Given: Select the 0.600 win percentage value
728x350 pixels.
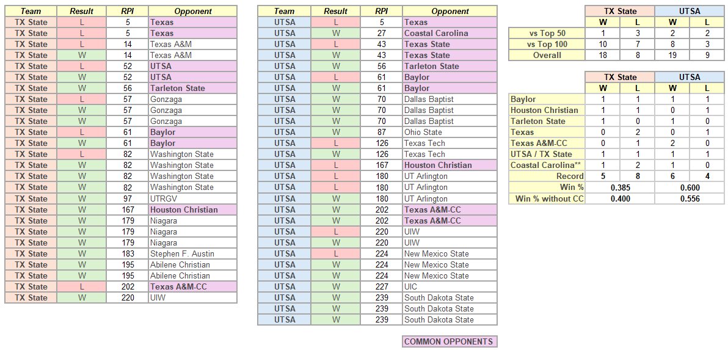Looking at the screenshot, I should pyautogui.click(x=690, y=188).
